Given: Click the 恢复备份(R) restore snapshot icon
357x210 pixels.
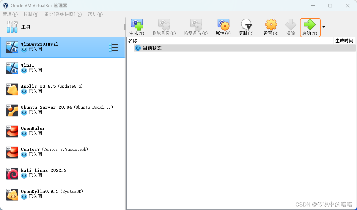Looking at the screenshot, I should (x=196, y=24).
